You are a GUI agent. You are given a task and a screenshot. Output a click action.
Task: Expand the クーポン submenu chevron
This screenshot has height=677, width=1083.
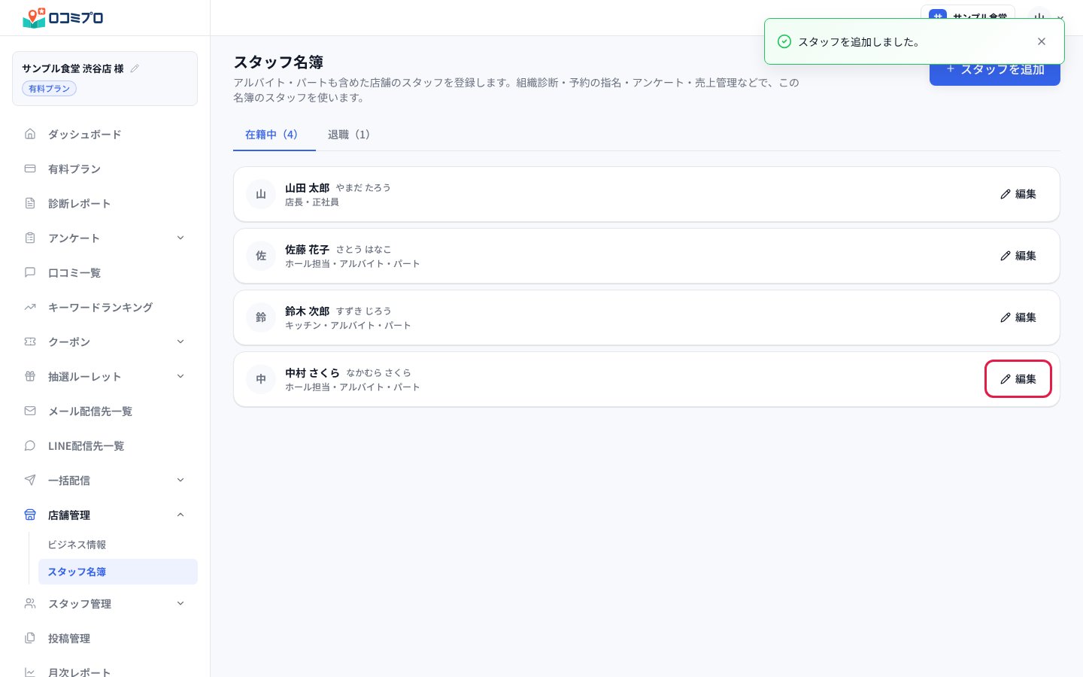tap(180, 342)
